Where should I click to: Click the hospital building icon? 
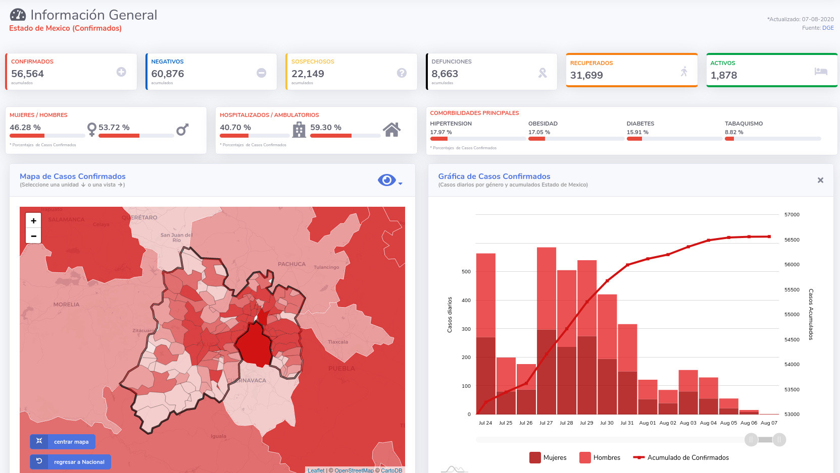click(299, 130)
